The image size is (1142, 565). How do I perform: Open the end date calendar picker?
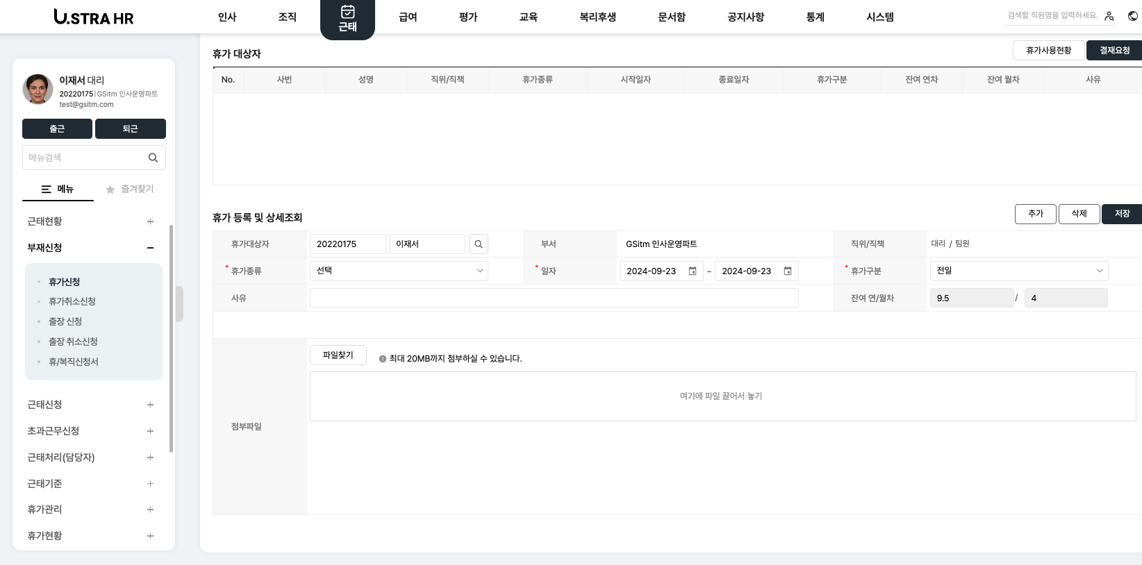[x=787, y=271]
